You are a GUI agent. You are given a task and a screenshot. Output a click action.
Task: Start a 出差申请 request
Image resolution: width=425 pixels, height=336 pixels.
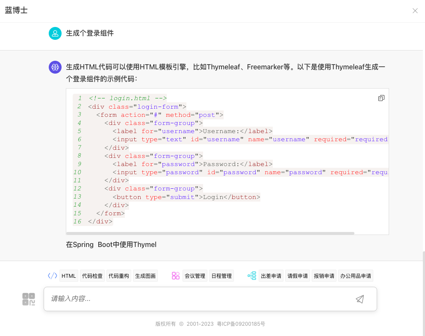coord(271,276)
